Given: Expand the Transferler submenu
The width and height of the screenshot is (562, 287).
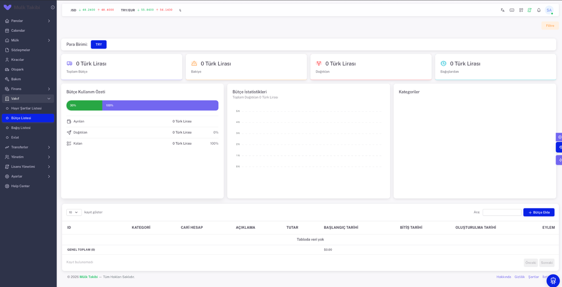Looking at the screenshot, I should click(x=28, y=147).
